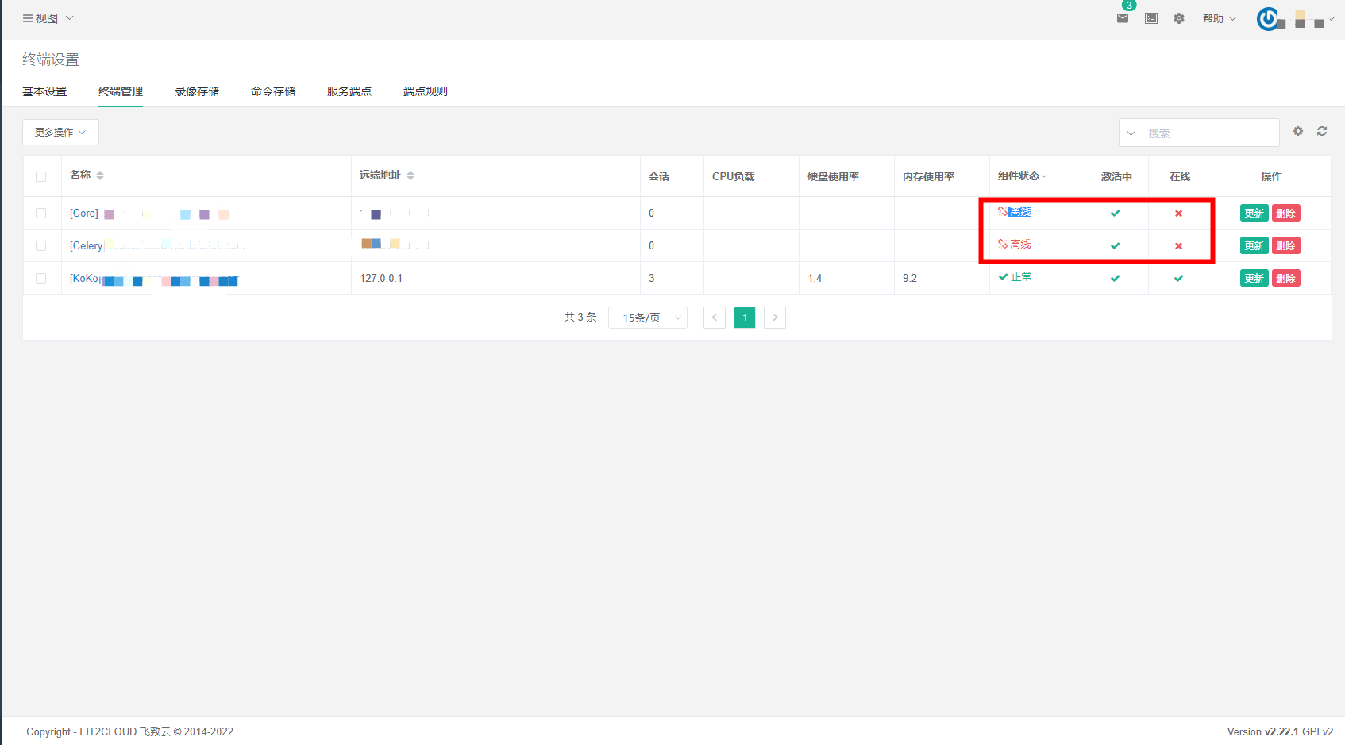Viewport: 1345px width, 745px height.
Task: Click the offline status icon in Celery row
Action: pos(1003,244)
